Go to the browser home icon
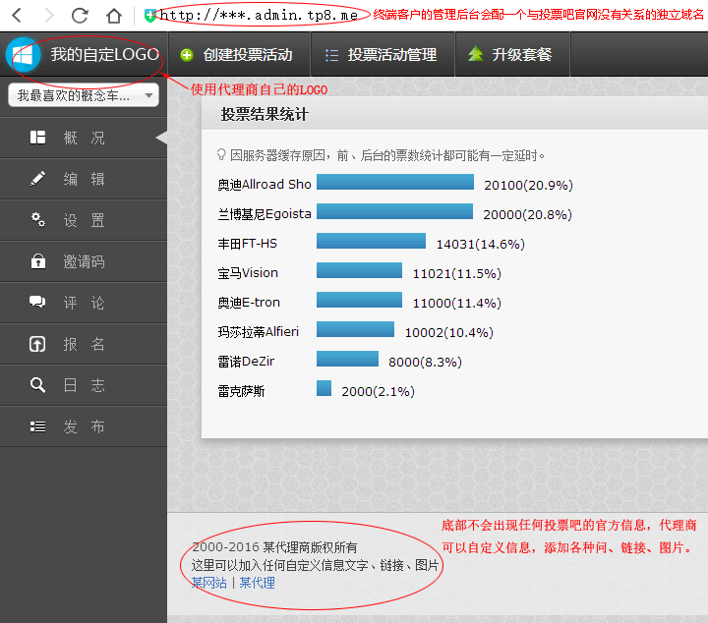708x623 pixels. (113, 15)
